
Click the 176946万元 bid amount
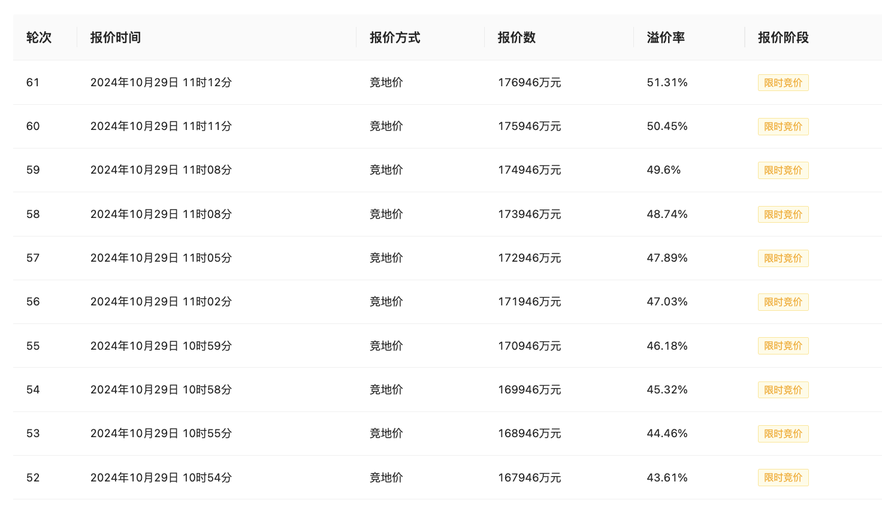pyautogui.click(x=529, y=83)
